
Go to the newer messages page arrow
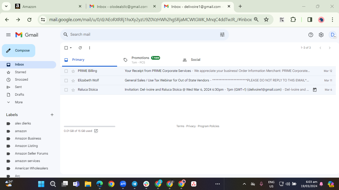320,48
